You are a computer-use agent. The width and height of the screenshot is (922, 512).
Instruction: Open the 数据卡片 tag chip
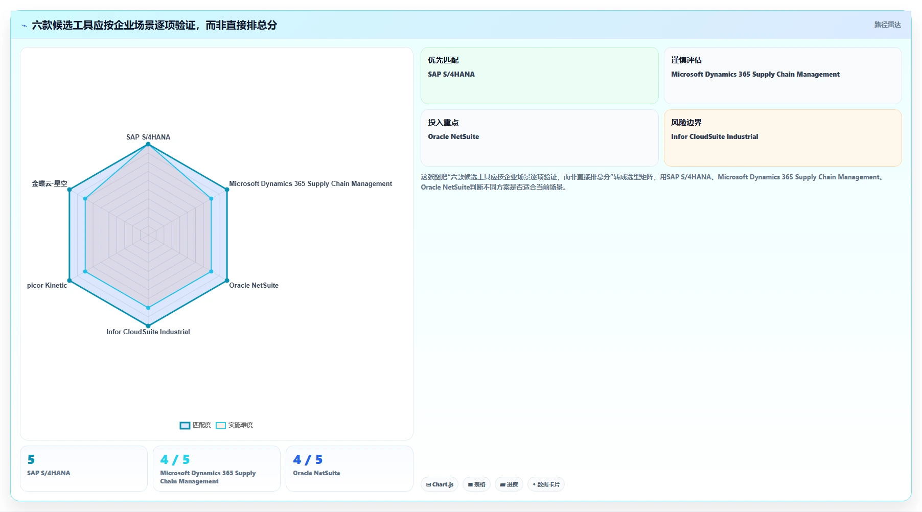coord(546,484)
